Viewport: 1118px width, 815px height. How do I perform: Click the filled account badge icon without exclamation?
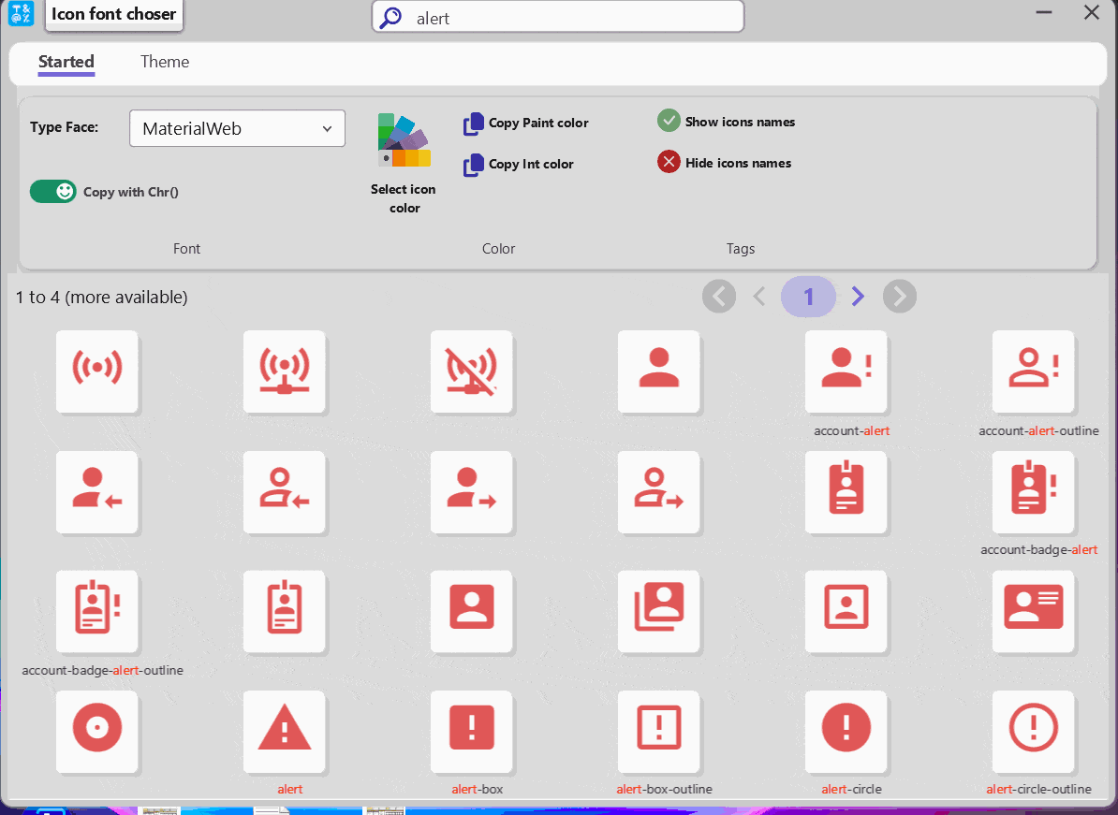point(846,491)
